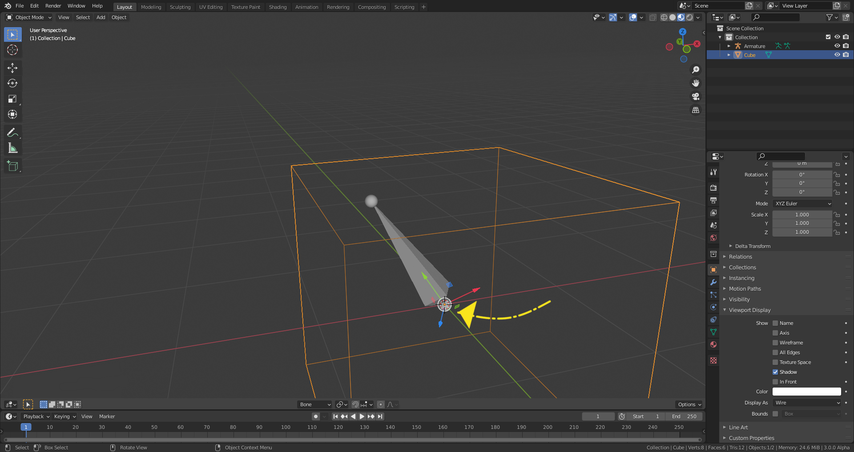Click the Rotation X value field
The height and width of the screenshot is (452, 854).
click(x=802, y=175)
